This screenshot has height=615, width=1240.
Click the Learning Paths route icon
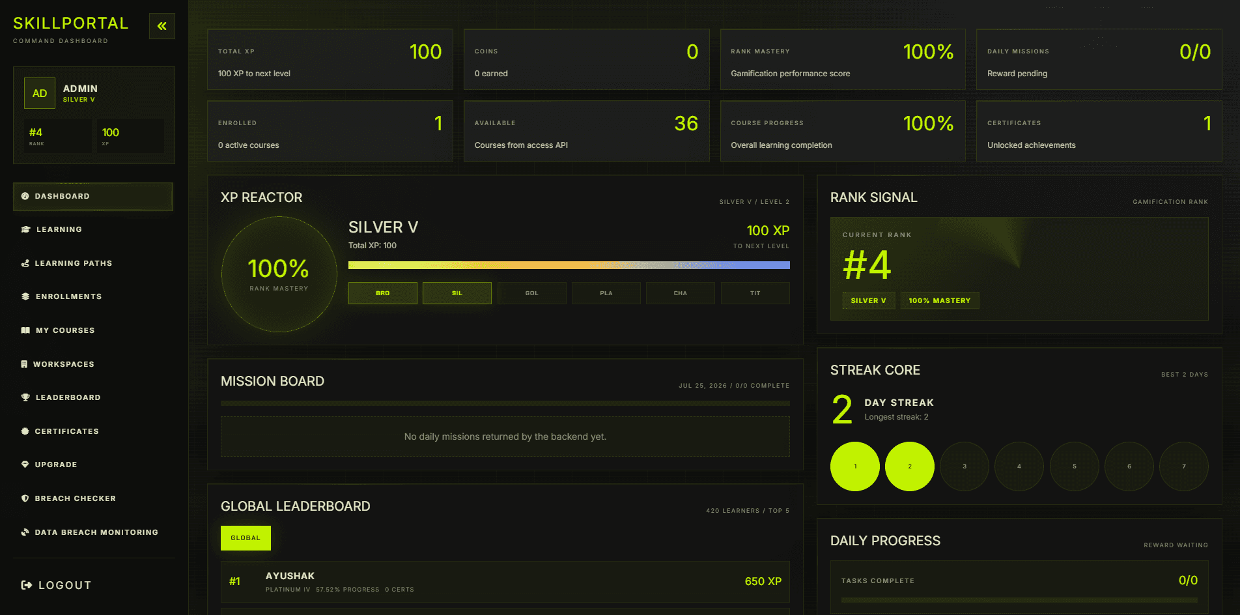point(25,263)
